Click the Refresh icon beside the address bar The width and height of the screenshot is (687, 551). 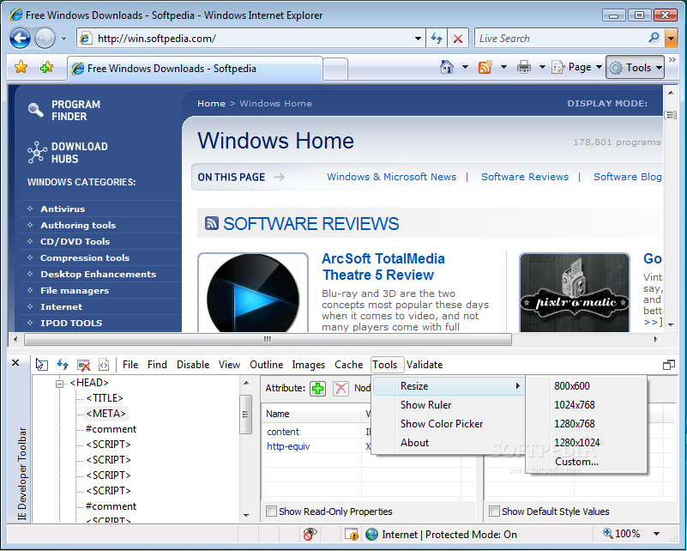click(x=437, y=39)
